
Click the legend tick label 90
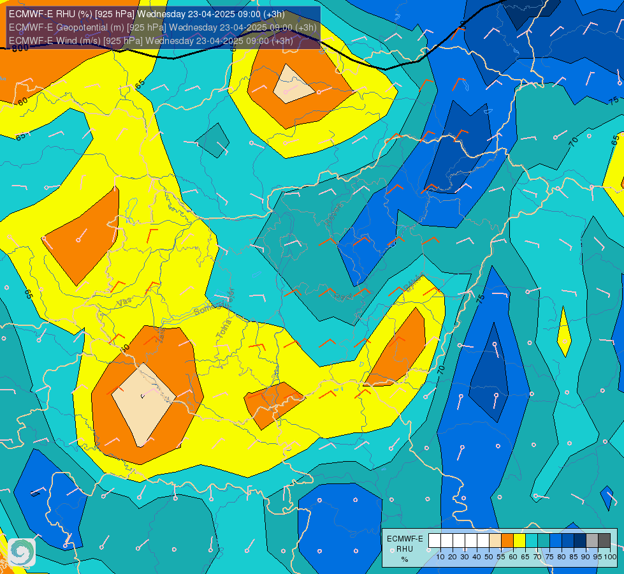585,557
